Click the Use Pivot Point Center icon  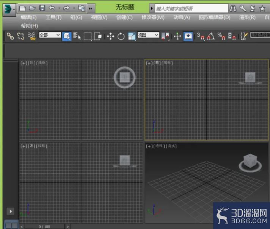(x=165, y=36)
